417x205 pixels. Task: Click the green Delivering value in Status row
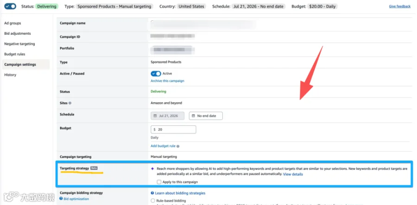coord(158,92)
